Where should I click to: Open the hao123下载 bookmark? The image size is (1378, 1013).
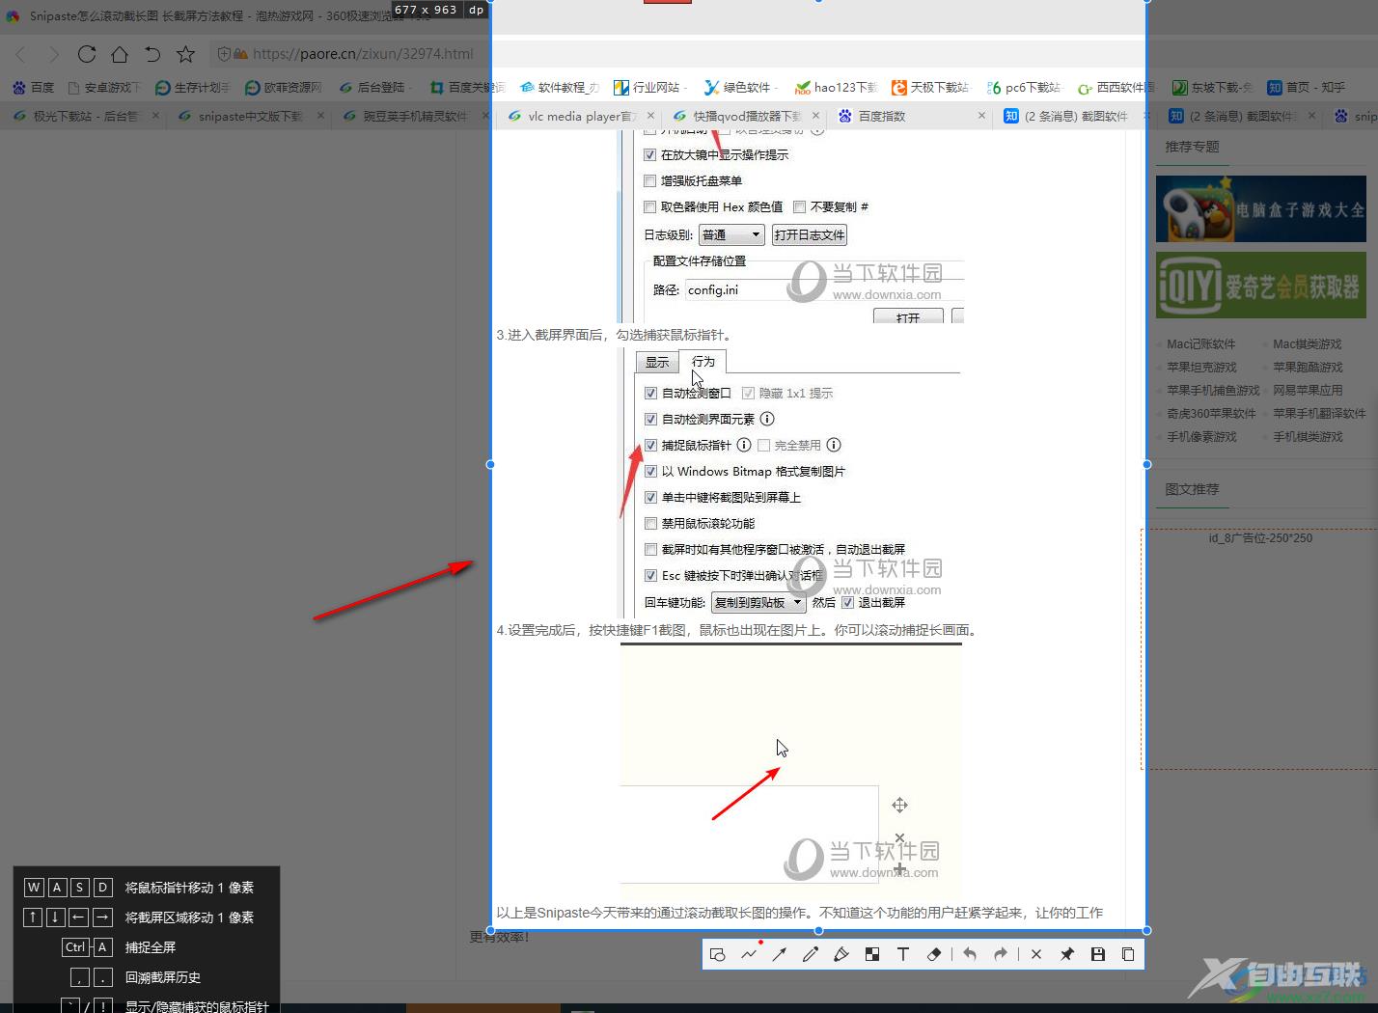[x=836, y=87]
